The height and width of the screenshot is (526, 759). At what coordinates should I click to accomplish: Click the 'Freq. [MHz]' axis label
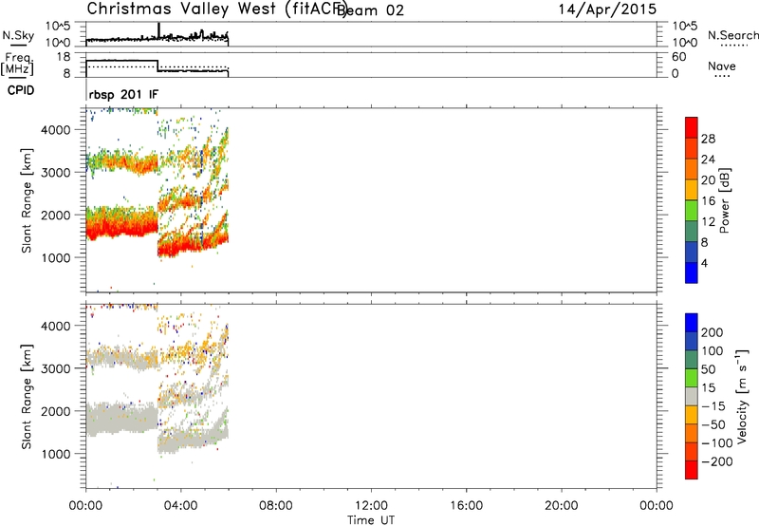tap(17, 64)
